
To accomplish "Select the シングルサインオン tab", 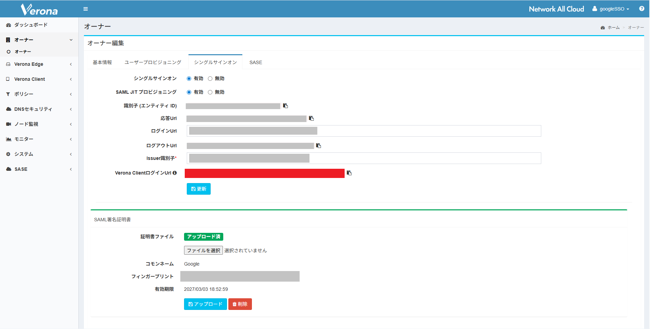I will point(215,62).
